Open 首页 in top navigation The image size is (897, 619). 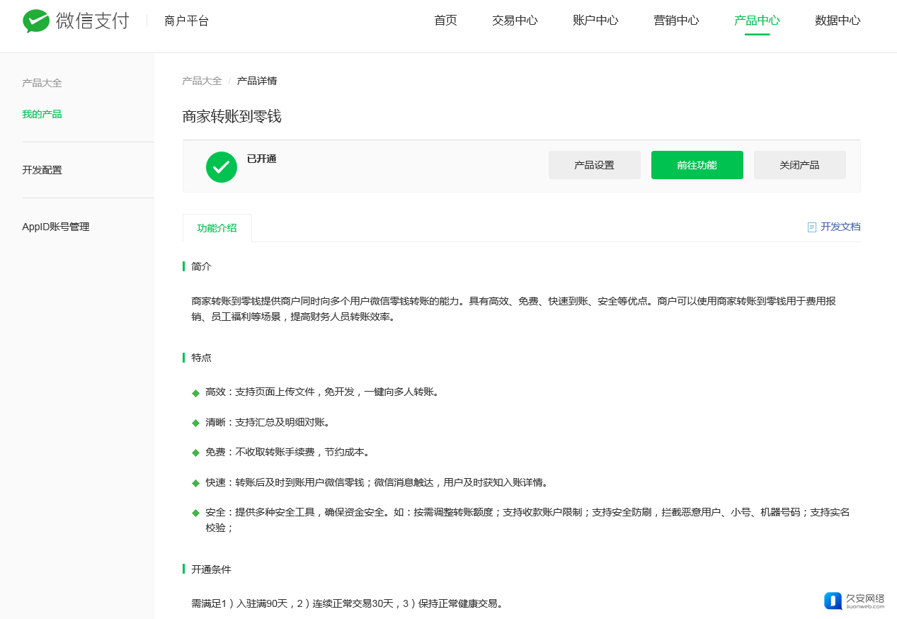pyautogui.click(x=445, y=21)
